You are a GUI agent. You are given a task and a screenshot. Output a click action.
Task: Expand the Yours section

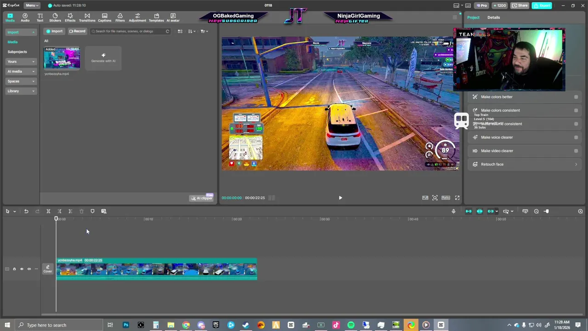[21, 62]
